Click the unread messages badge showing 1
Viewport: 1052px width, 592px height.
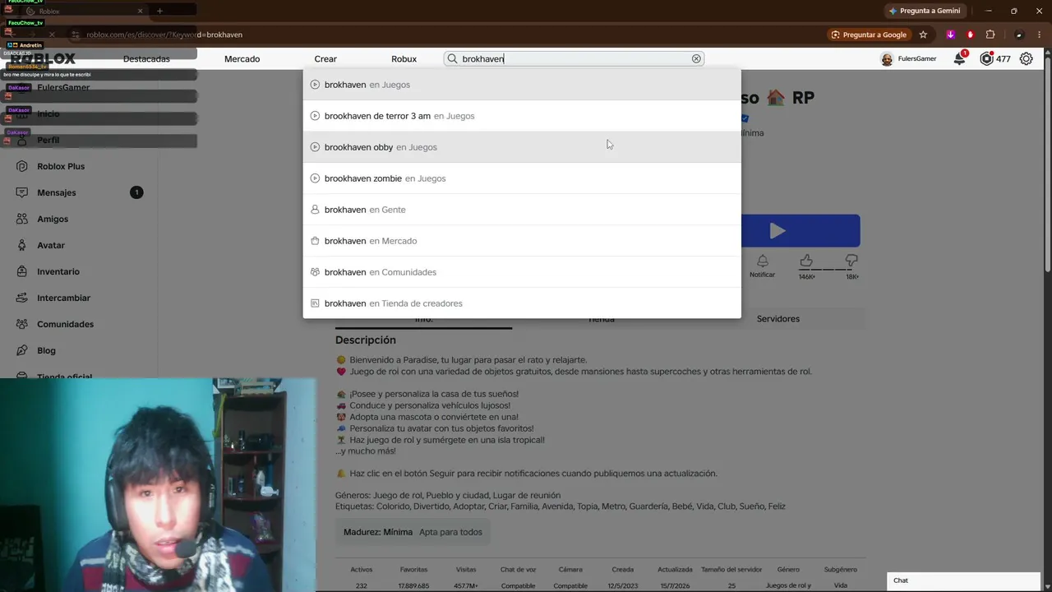tap(136, 192)
